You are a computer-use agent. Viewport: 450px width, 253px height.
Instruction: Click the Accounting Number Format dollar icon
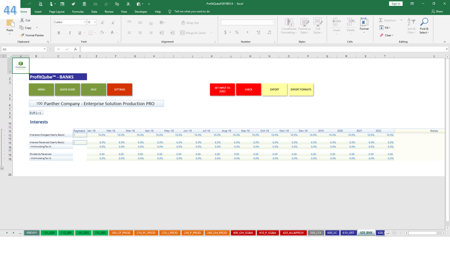point(225,32)
